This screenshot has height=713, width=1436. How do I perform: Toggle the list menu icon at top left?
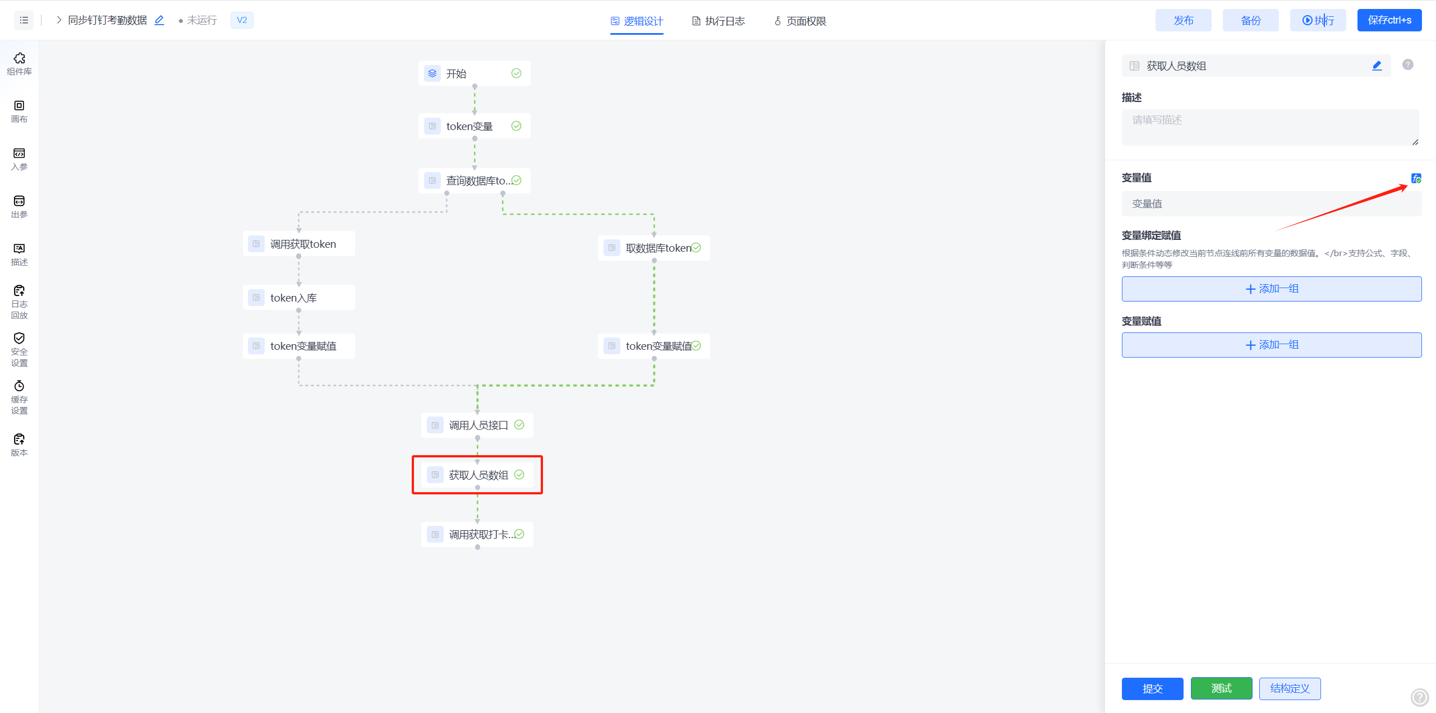tap(24, 20)
